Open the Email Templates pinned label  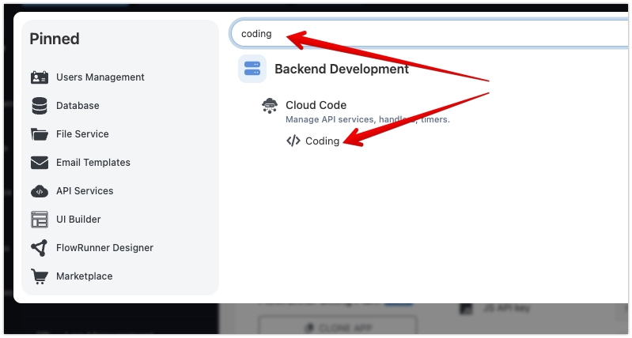coord(93,163)
